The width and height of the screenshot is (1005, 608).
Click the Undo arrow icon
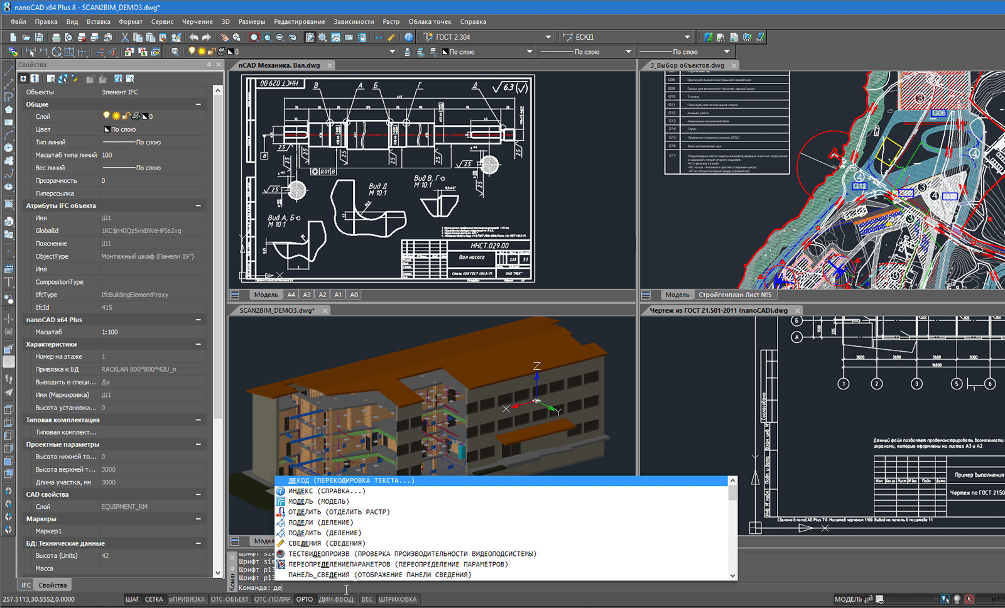coord(193,38)
